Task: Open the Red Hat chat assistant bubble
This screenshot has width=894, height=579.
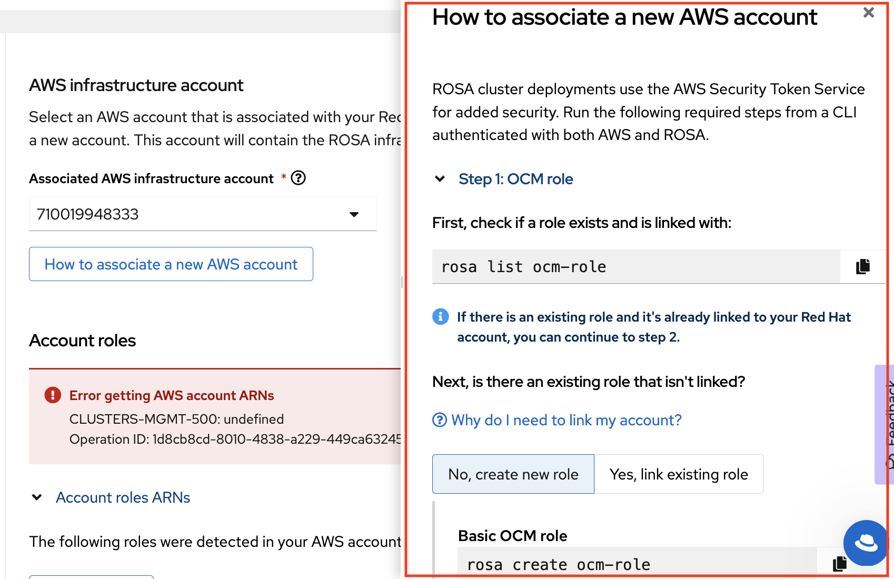Action: point(866,542)
